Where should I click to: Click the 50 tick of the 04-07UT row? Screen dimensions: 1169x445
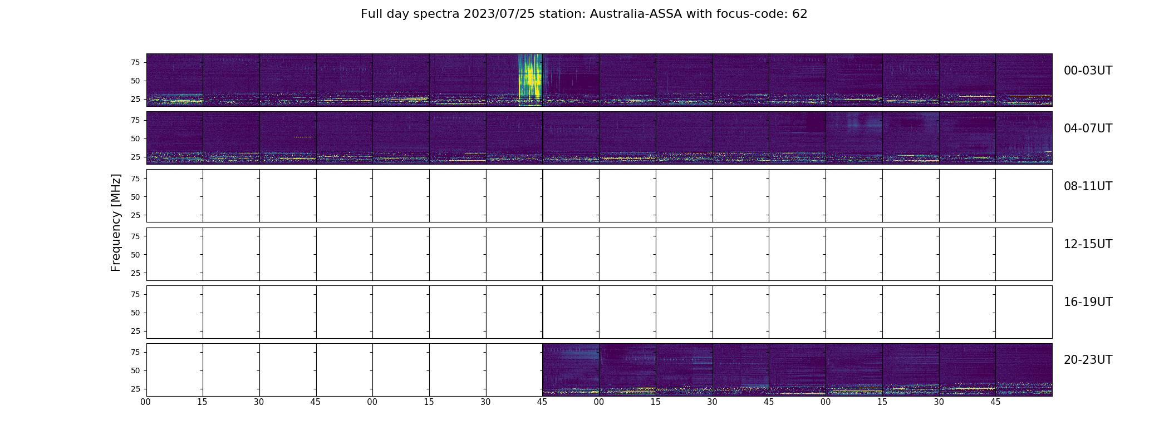coord(135,139)
